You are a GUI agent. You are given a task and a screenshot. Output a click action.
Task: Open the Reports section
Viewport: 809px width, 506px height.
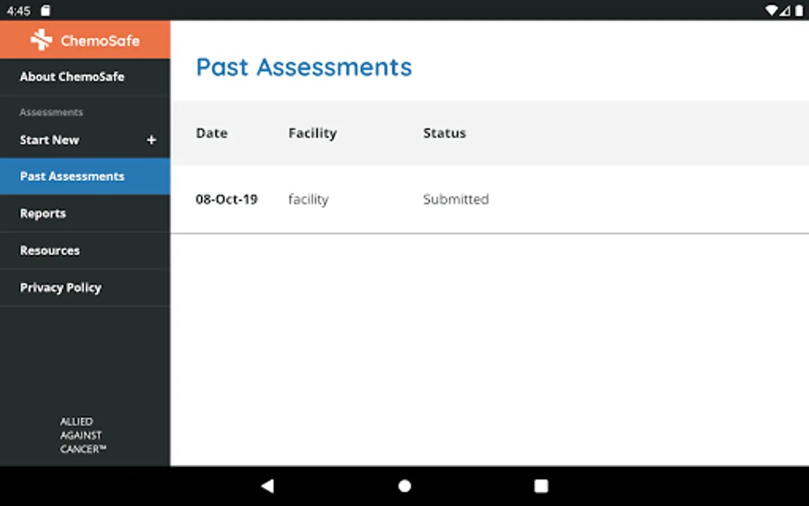(85, 214)
